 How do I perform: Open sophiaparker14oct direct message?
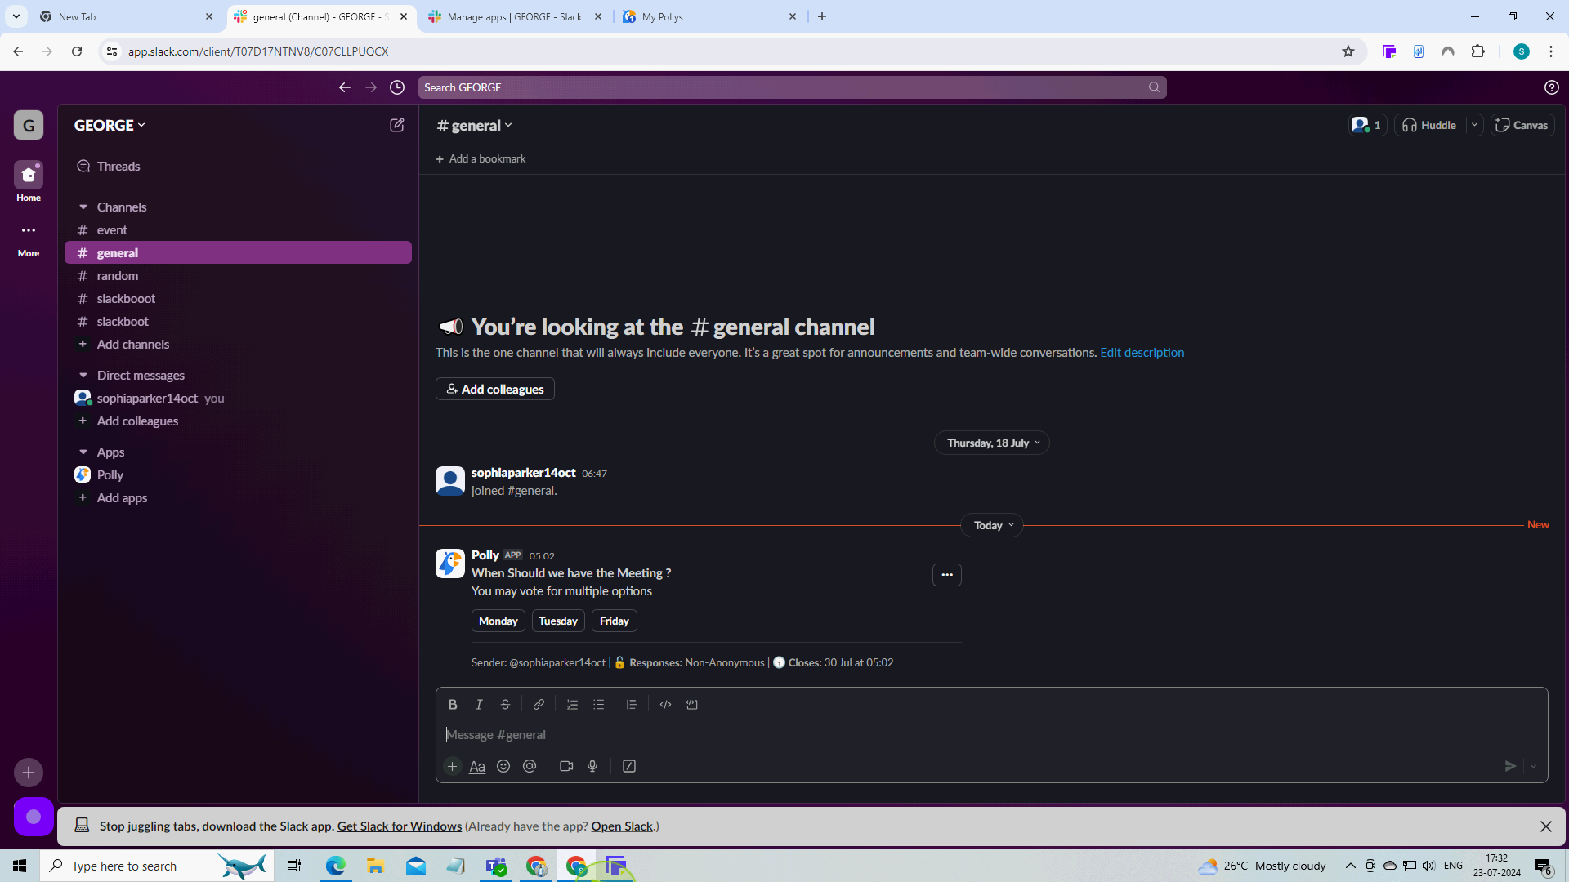point(238,399)
